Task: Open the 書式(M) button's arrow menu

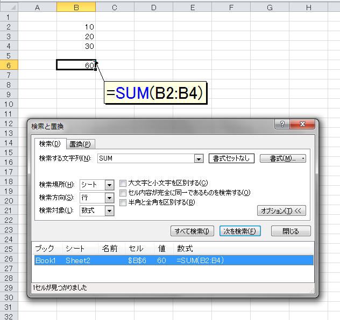Action: click(x=303, y=158)
